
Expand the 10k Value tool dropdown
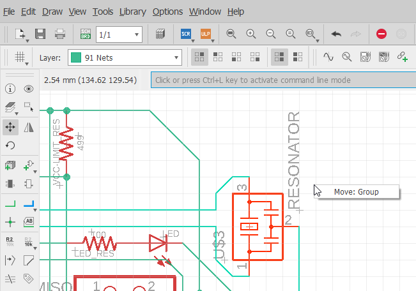pos(35,248)
